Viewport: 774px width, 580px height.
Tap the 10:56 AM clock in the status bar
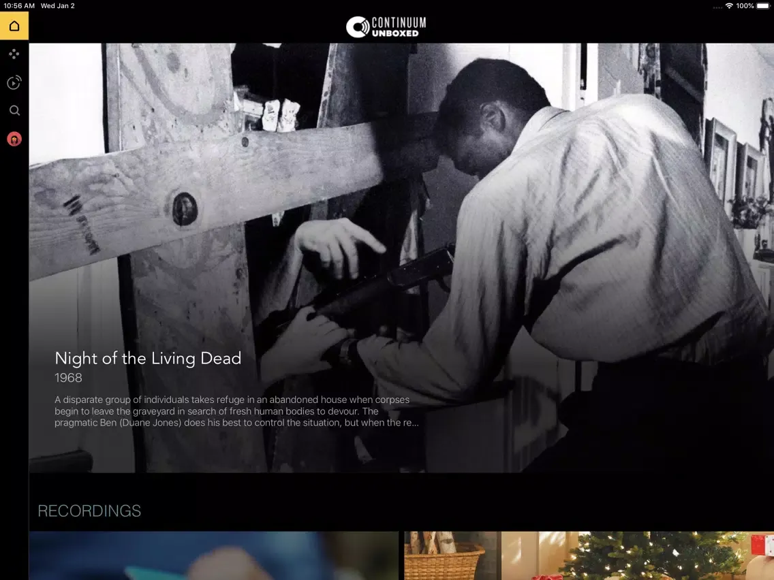point(19,6)
